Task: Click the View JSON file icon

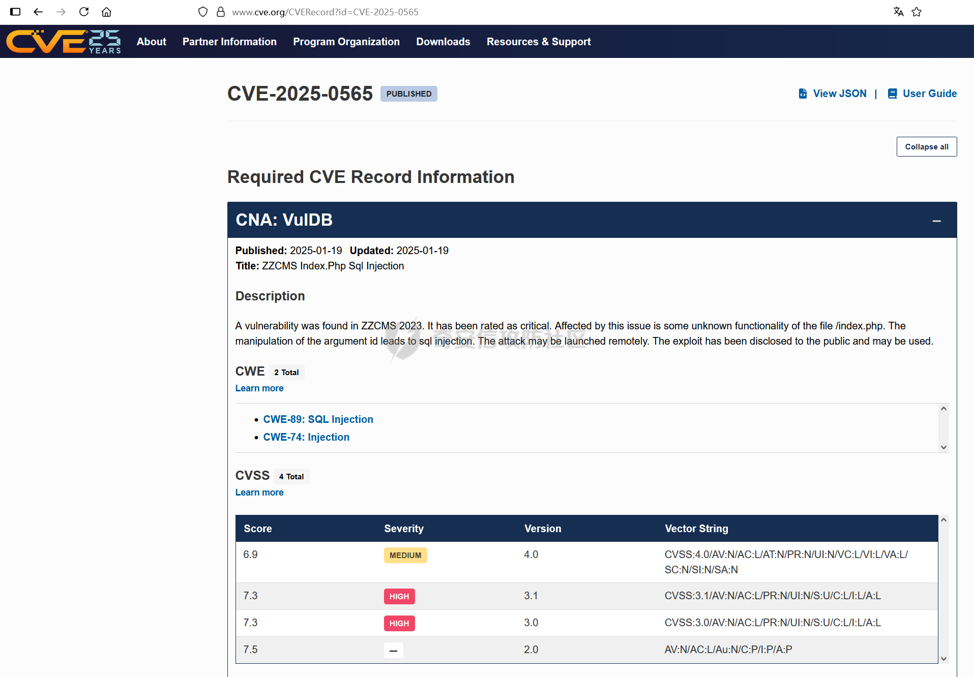Action: (803, 94)
